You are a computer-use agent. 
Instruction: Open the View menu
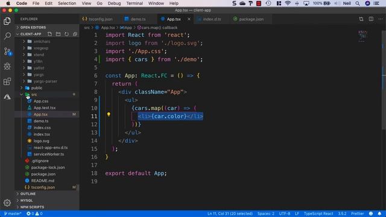coord(86,4)
